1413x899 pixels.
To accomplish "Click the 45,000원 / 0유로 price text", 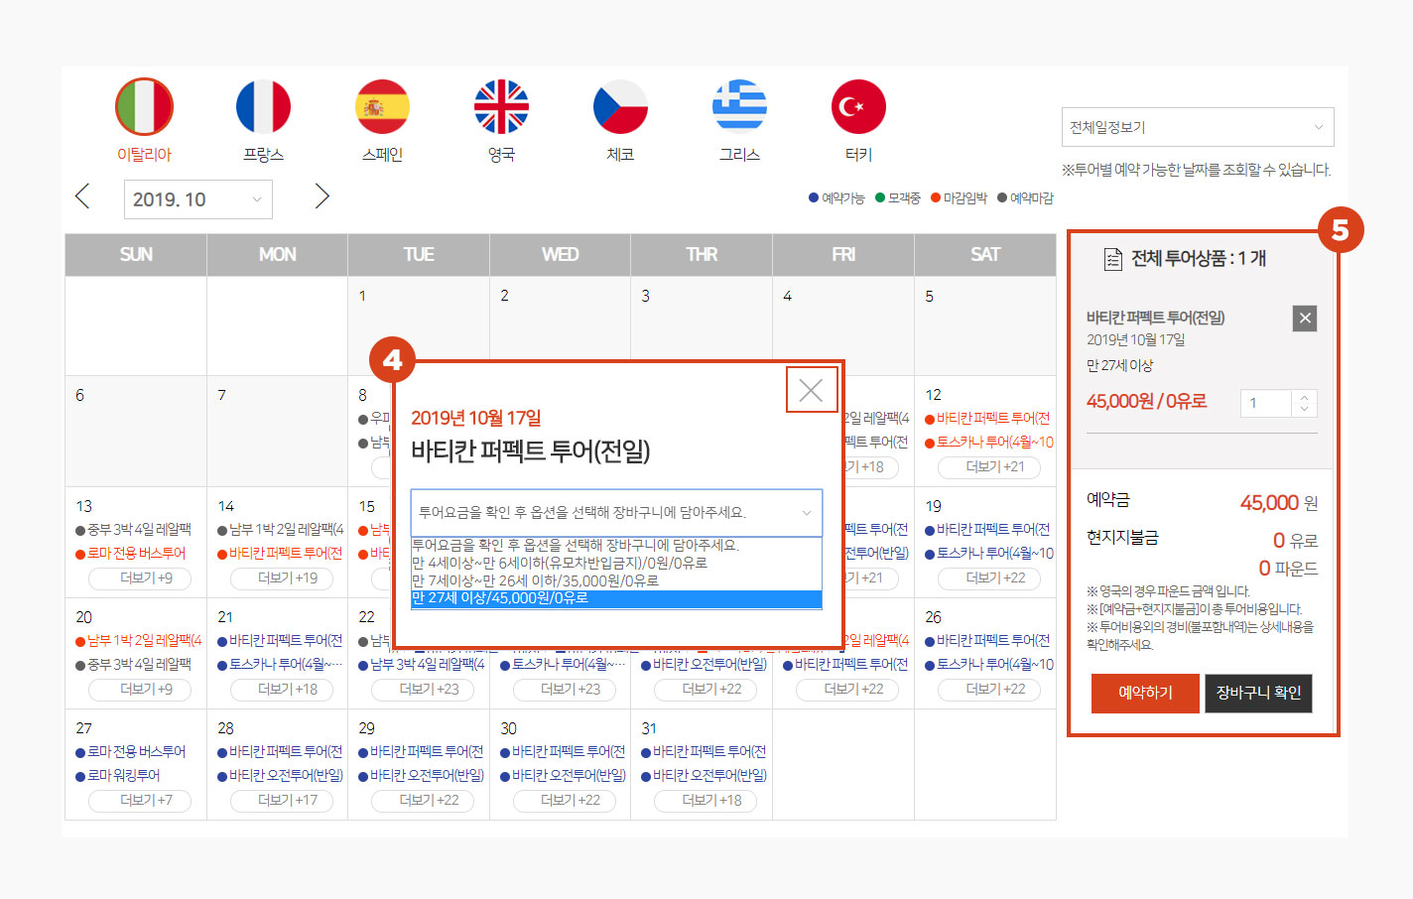I will [x=1146, y=402].
